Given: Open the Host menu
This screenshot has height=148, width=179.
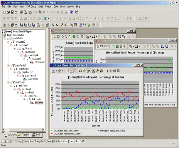Looking at the screenshot, I should click(22, 7).
